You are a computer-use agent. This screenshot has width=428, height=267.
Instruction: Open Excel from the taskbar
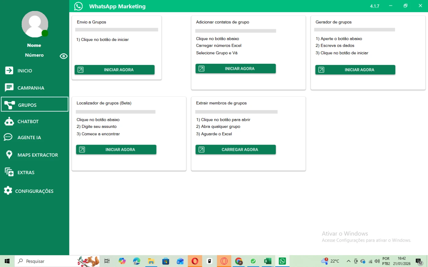coord(267,261)
